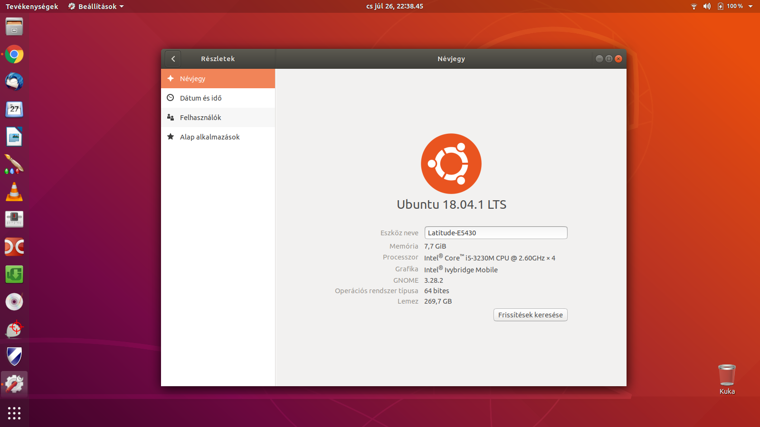Open the Felhasználók section
760x427 pixels.
tap(218, 118)
